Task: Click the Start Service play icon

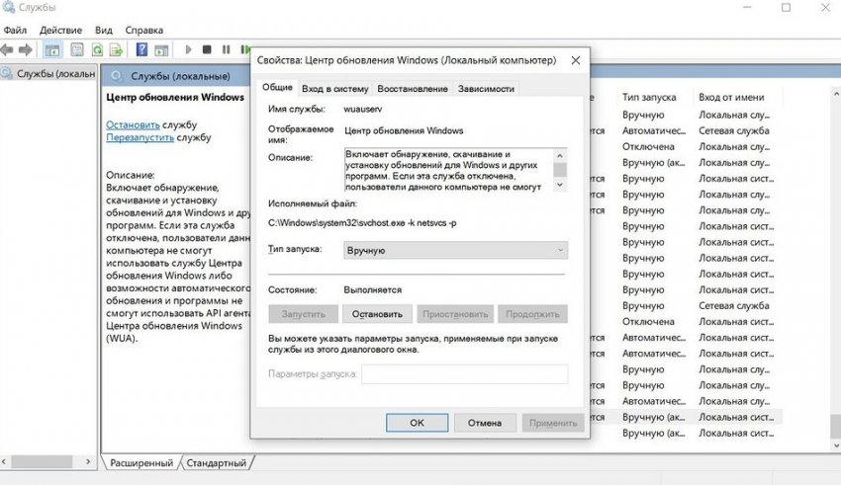Action: [x=188, y=48]
